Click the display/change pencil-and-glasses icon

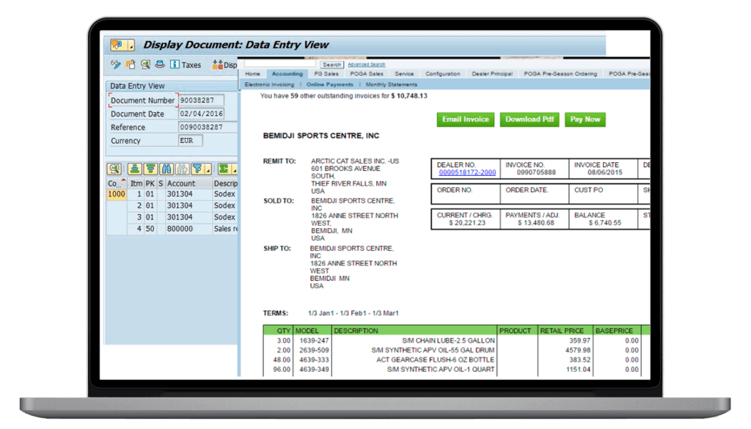(x=115, y=64)
